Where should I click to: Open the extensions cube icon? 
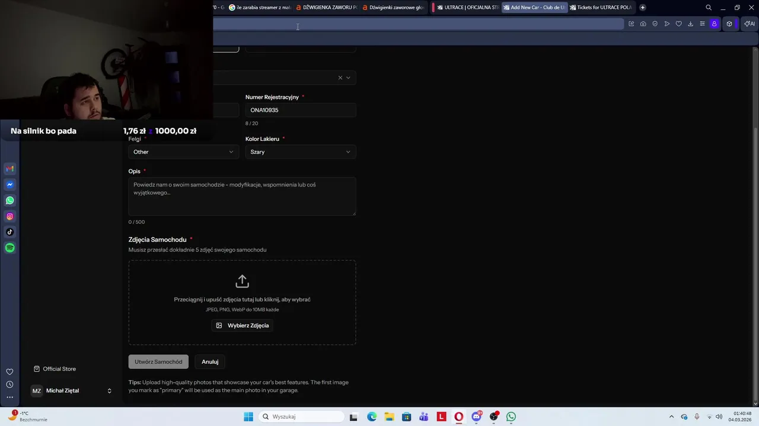[x=729, y=24]
